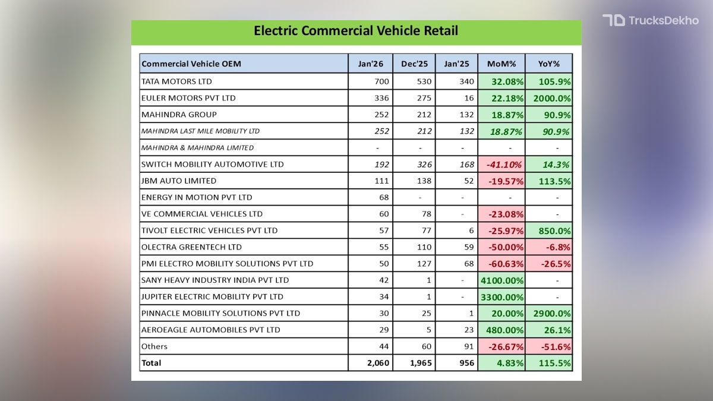Select Tata Motors YoY value 105.9%
This screenshot has width=713, height=401.
[x=556, y=81]
